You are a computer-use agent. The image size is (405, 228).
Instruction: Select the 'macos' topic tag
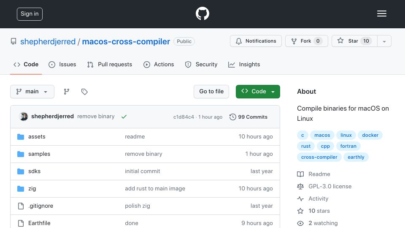click(x=322, y=135)
